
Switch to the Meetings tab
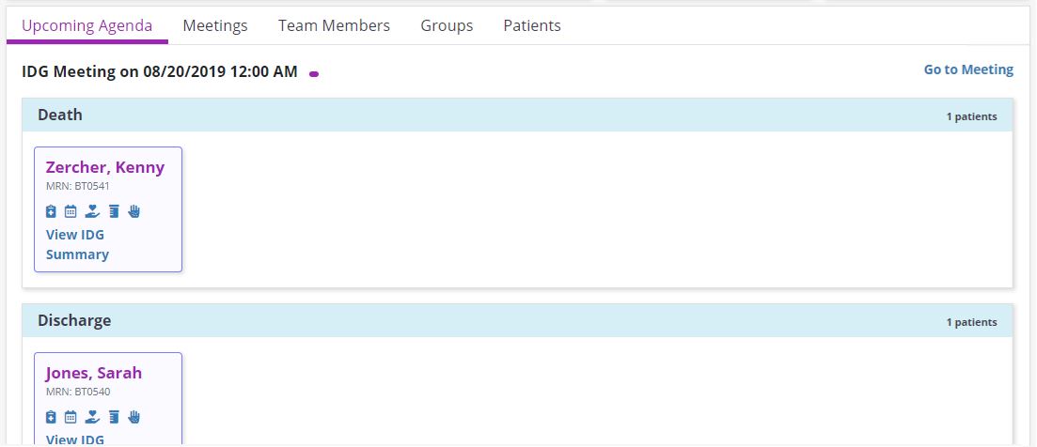click(215, 25)
